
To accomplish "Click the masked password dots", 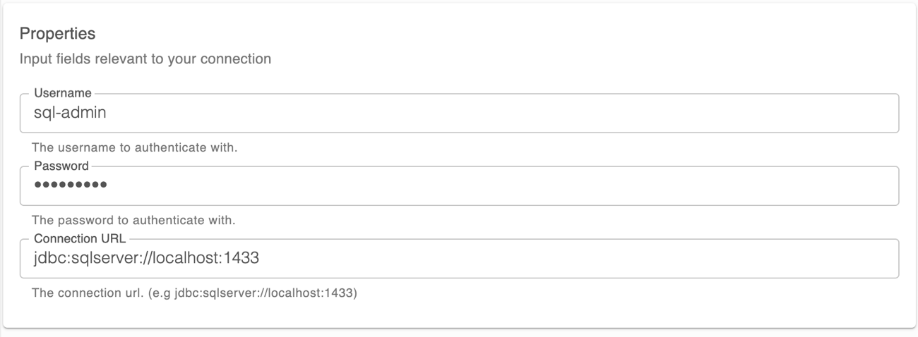I will [70, 185].
